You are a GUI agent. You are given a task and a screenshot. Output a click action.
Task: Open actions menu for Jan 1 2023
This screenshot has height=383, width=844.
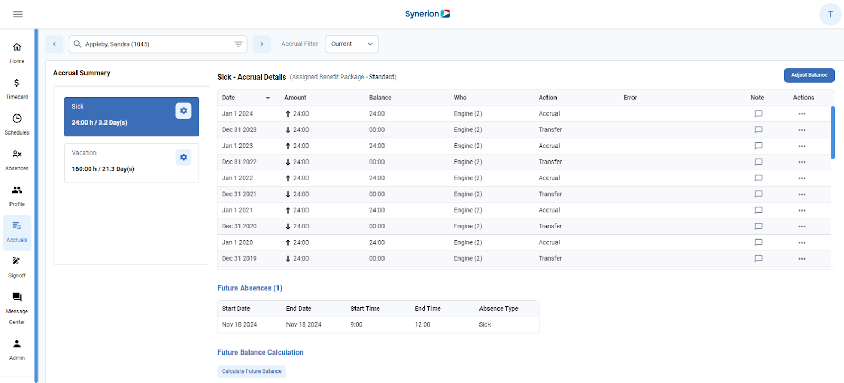pyautogui.click(x=802, y=146)
